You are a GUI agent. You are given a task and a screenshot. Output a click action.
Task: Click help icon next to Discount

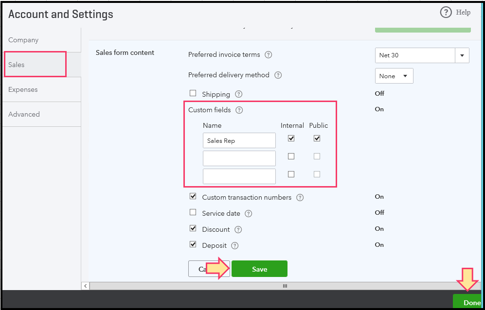pyautogui.click(x=238, y=230)
